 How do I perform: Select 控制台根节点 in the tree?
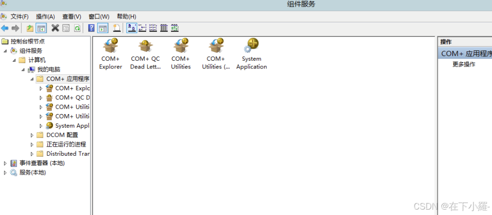pyautogui.click(x=28, y=41)
